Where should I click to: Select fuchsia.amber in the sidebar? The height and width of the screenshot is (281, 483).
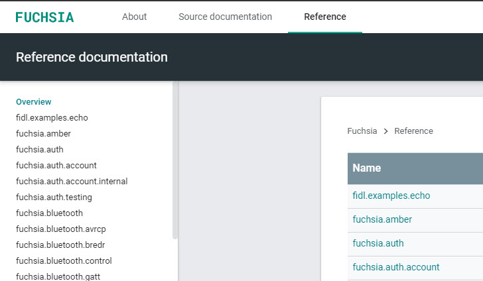point(43,134)
